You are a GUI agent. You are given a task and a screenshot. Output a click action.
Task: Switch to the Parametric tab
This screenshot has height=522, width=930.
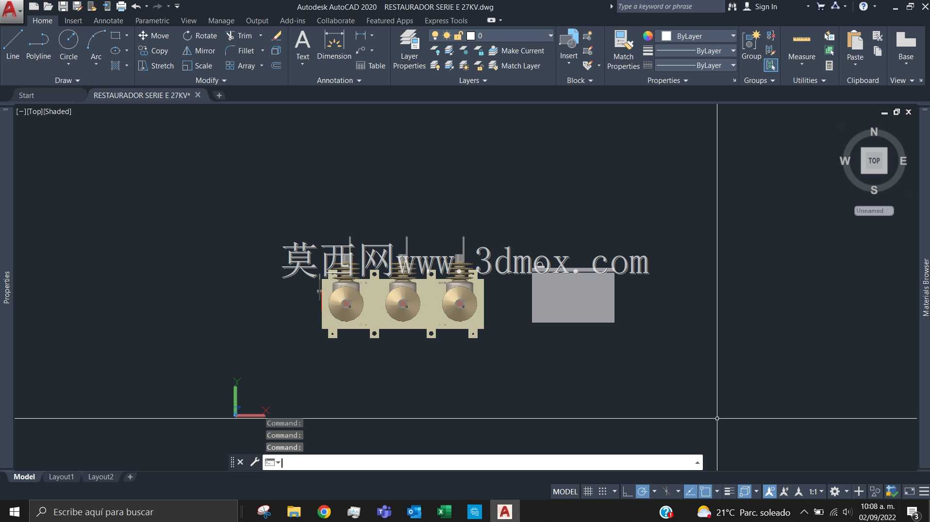click(x=152, y=20)
